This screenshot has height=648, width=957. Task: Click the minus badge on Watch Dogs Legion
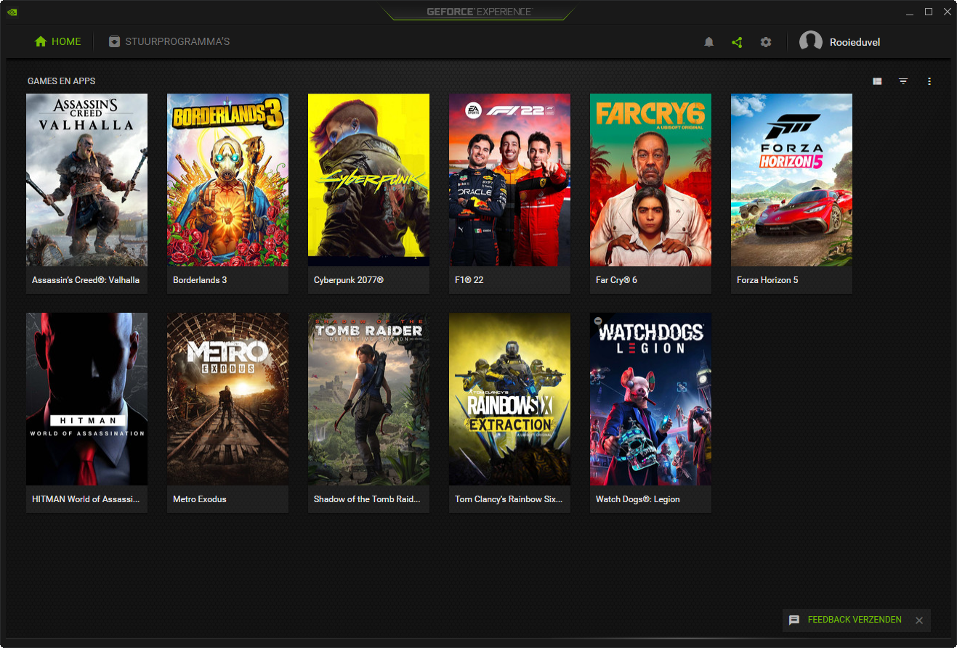pyautogui.click(x=598, y=321)
